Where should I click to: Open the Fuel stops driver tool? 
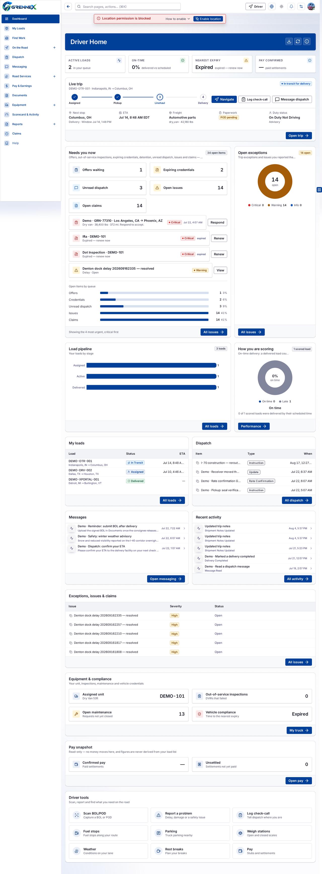(x=108, y=833)
